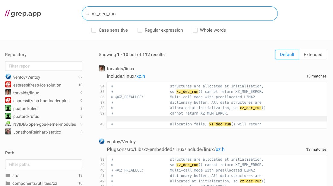Click the torvalds/linux avatar in sidebar
333x186 pixels.
click(x=8, y=92)
